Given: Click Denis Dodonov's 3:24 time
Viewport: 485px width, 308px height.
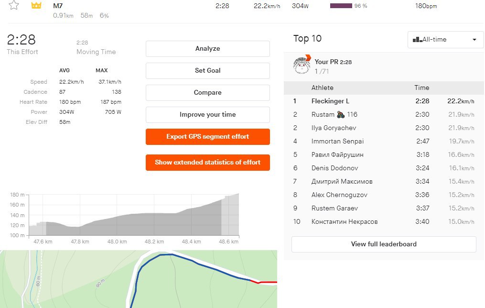Looking at the screenshot, I should coord(422,168).
